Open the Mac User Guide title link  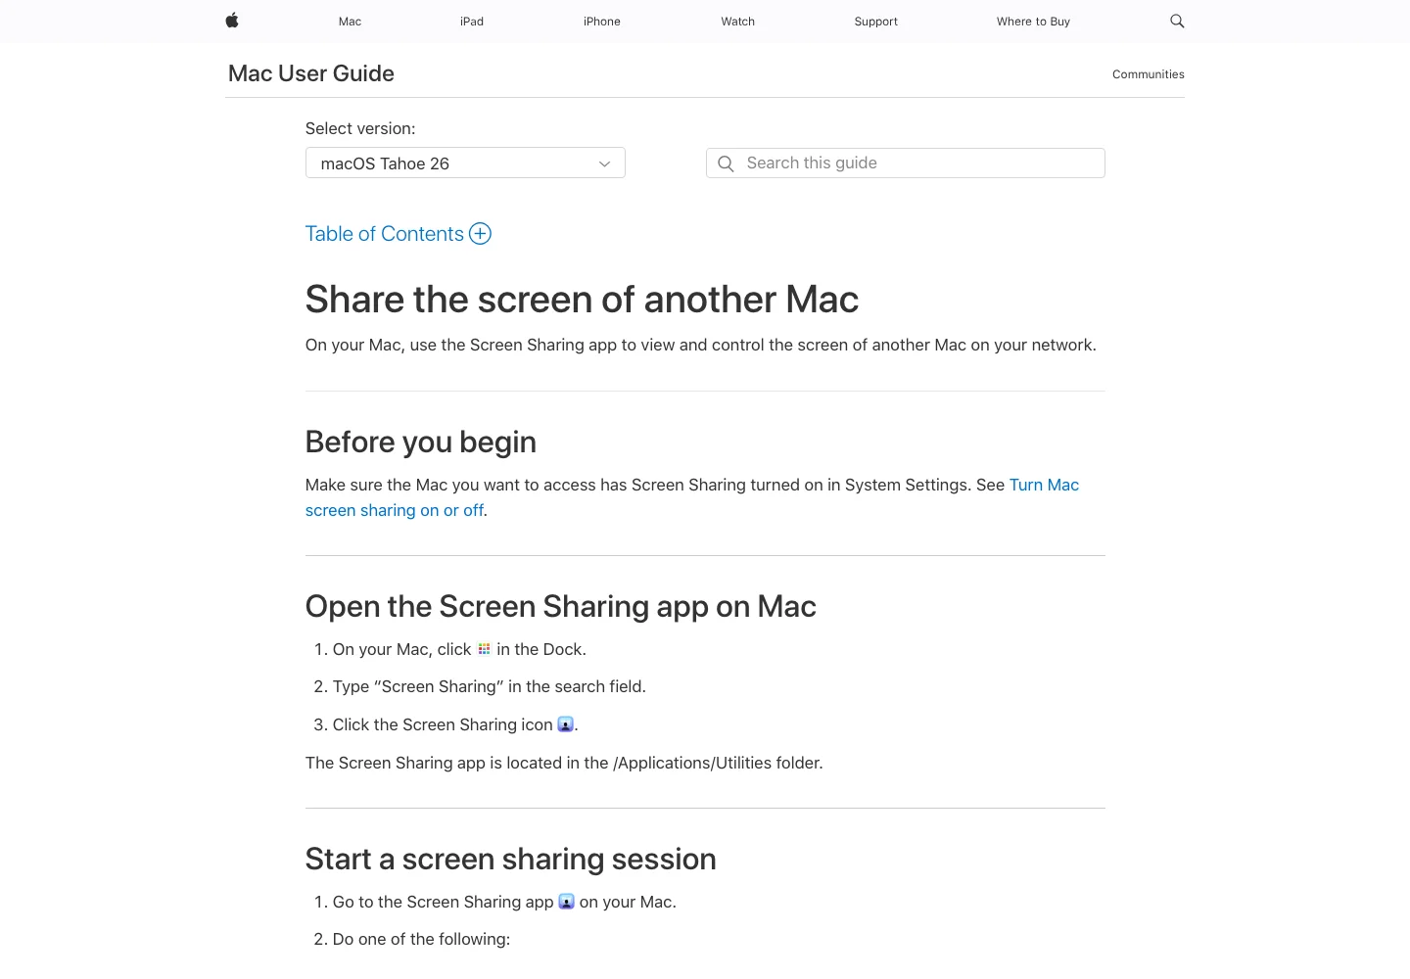311,73
